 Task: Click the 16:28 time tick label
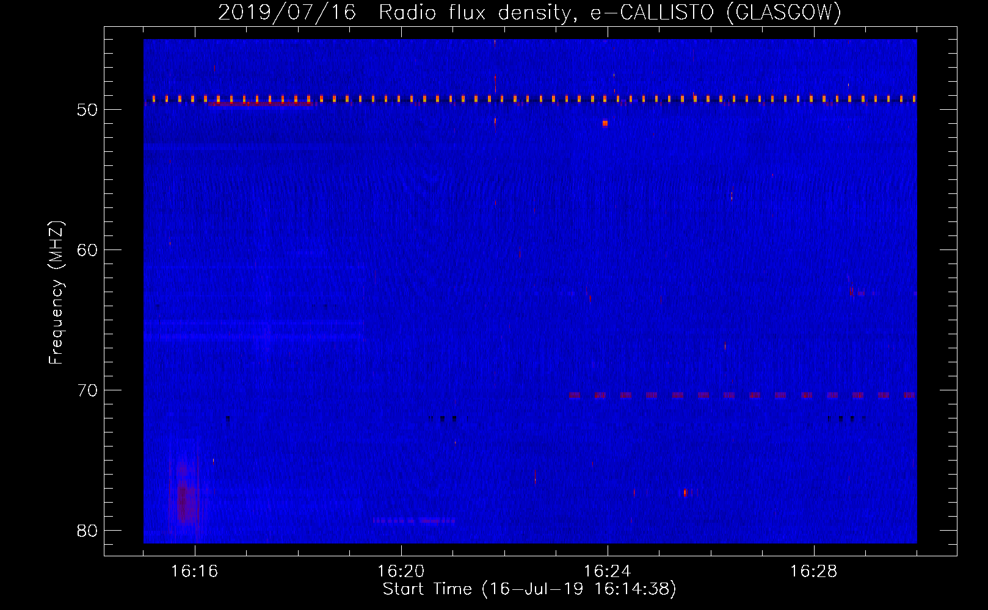click(x=813, y=572)
